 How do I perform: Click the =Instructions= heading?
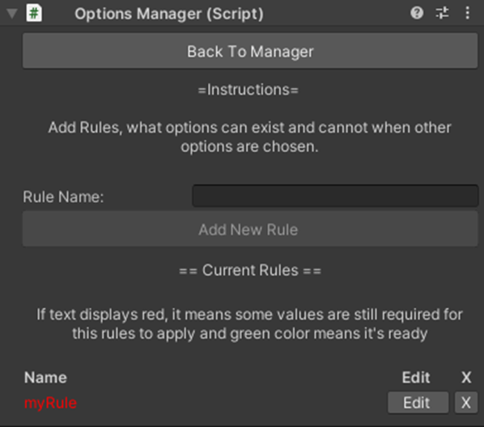pos(248,90)
